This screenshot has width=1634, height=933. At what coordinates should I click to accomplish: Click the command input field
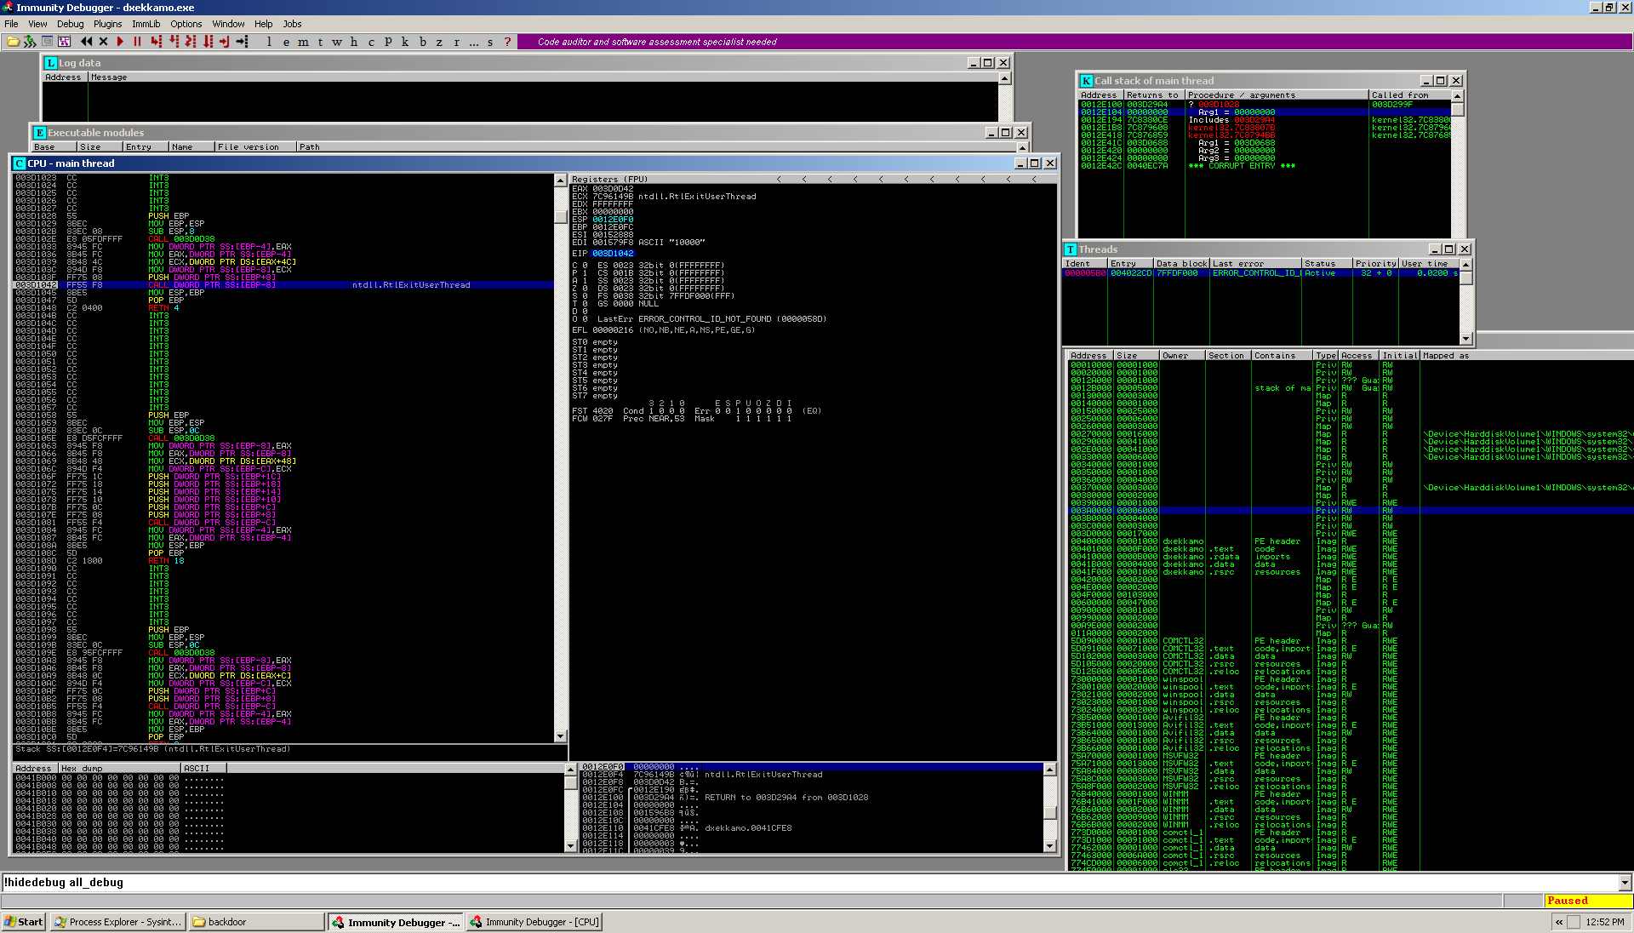click(809, 882)
